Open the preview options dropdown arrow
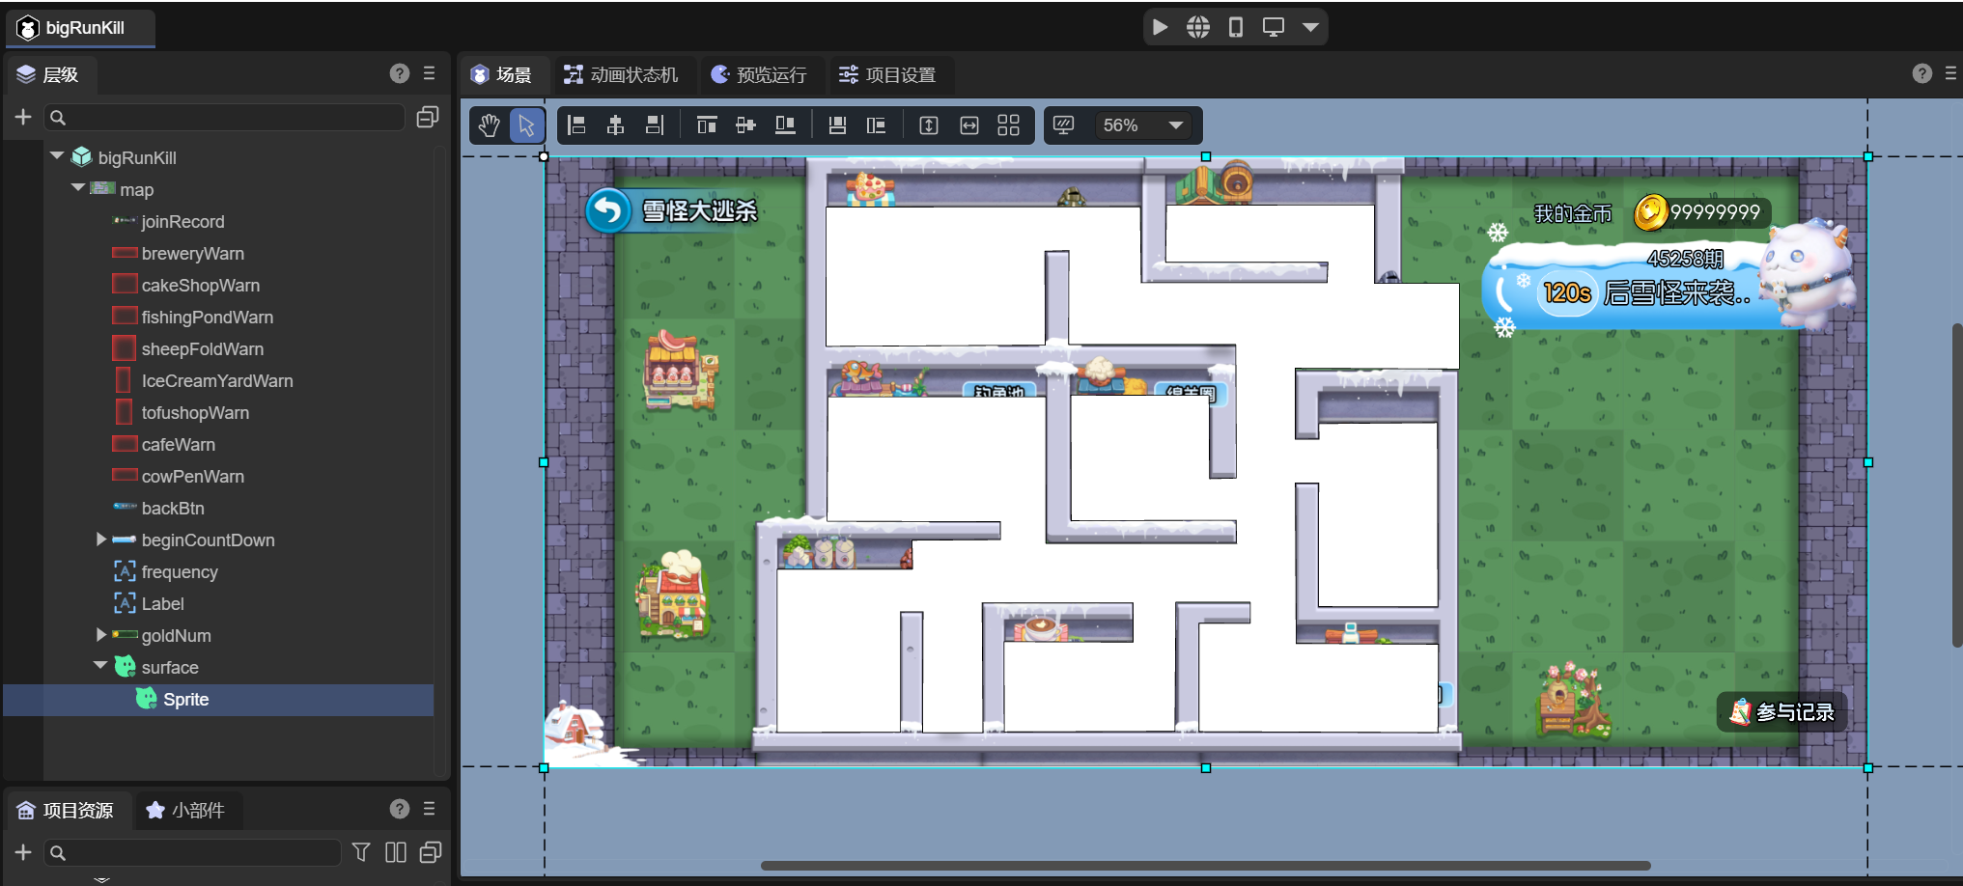1963x886 pixels. click(x=1310, y=27)
